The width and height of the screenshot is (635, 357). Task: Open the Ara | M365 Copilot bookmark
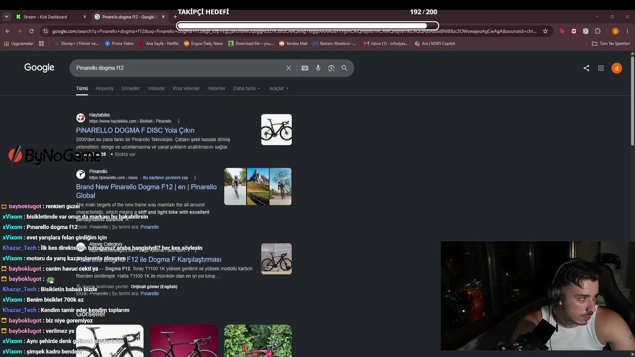point(435,44)
